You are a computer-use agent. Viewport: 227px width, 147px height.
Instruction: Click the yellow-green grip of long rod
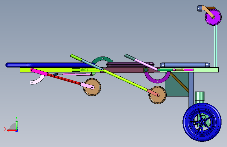76,58
